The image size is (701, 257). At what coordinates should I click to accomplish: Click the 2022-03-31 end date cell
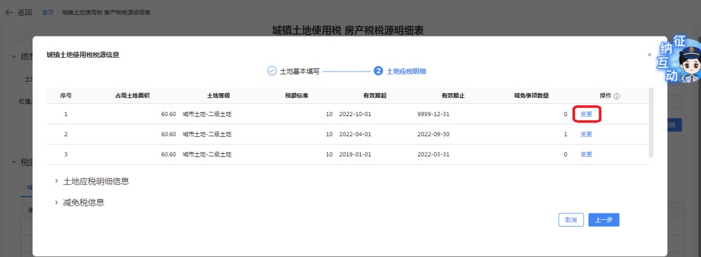tap(433, 154)
